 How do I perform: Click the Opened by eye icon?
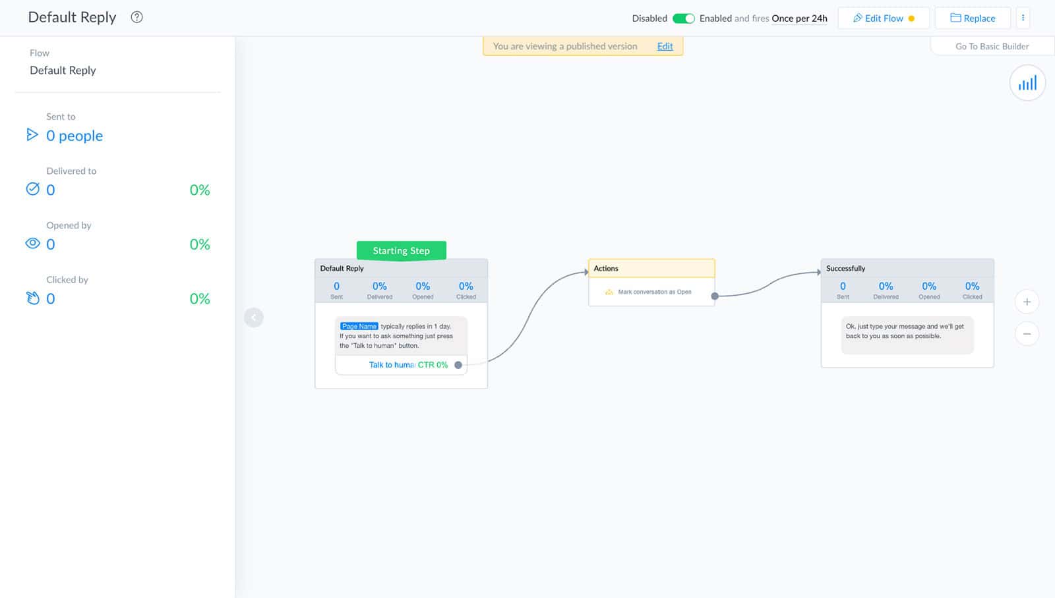32,243
